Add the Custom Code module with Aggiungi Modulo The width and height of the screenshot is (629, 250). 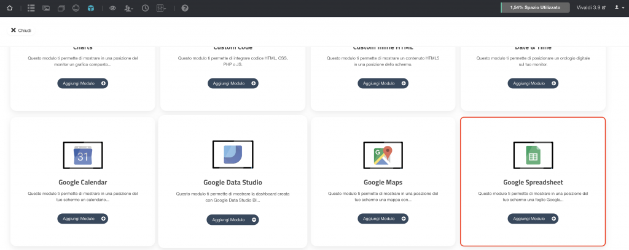[233, 83]
